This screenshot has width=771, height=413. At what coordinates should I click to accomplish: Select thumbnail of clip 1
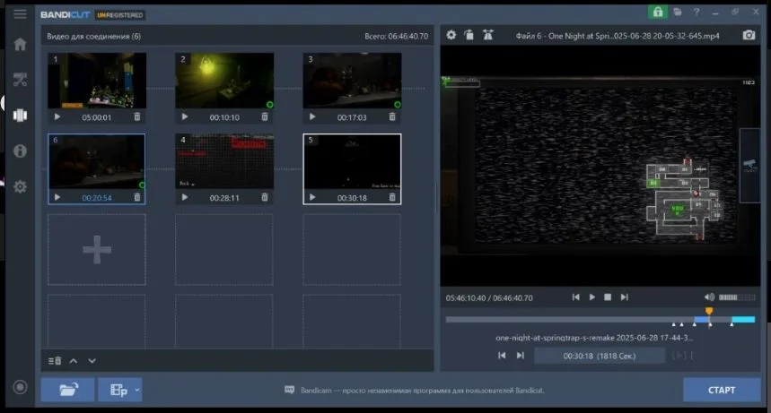97,81
